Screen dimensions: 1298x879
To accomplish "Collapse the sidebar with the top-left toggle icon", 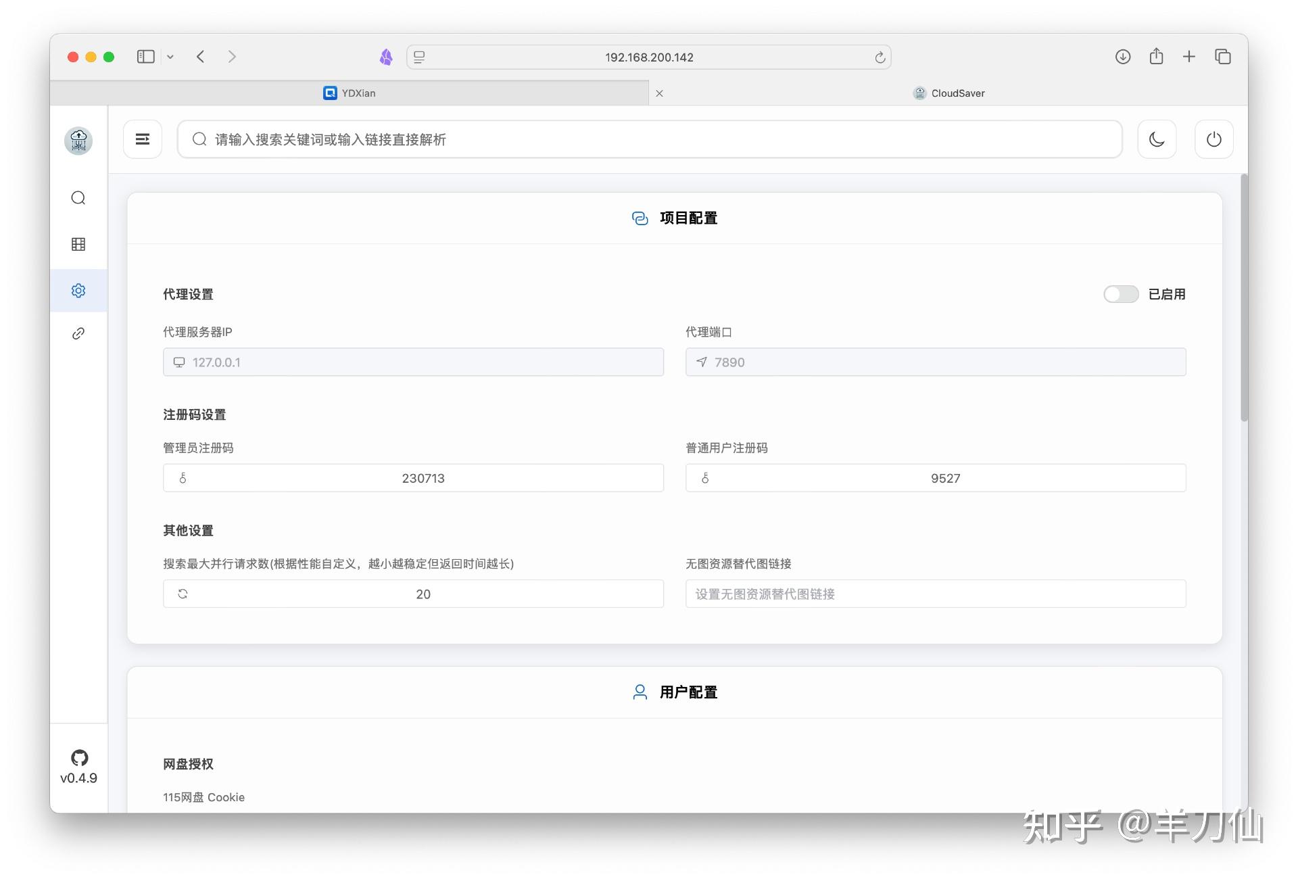I will tap(143, 139).
